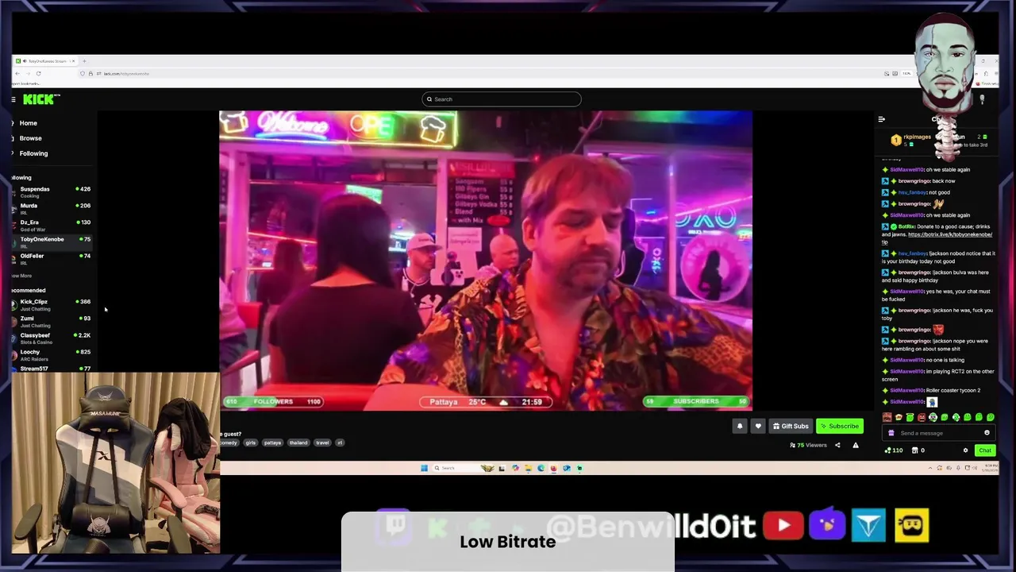Image resolution: width=1016 pixels, height=572 pixels.
Task: Close the TobyOneKenobe Stream browser tab
Action: point(72,61)
